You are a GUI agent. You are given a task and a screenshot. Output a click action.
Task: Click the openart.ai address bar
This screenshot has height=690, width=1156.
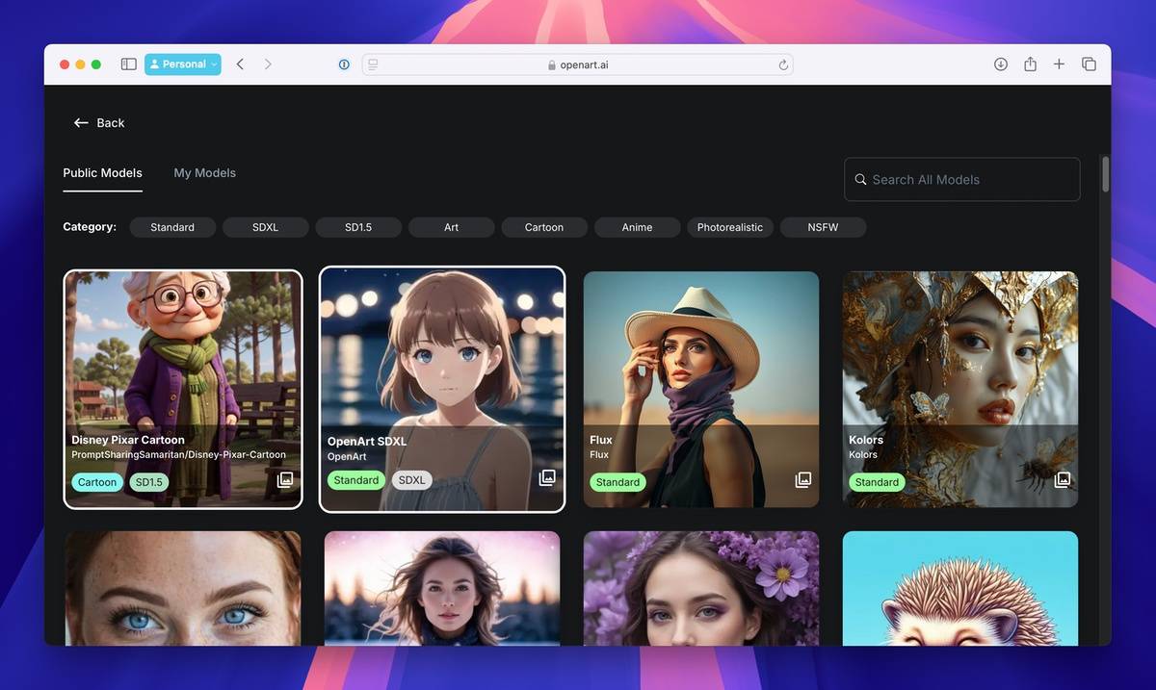click(x=578, y=64)
